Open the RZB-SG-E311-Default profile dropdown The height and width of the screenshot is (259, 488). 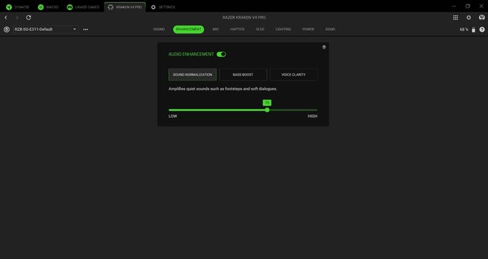(45, 29)
